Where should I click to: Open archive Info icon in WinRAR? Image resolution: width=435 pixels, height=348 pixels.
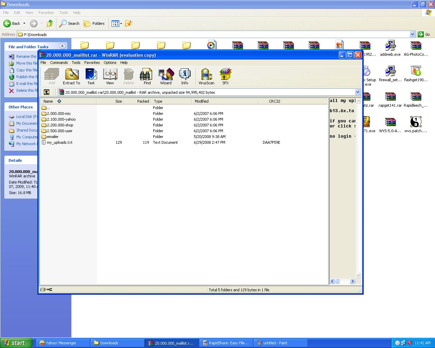coord(185,76)
